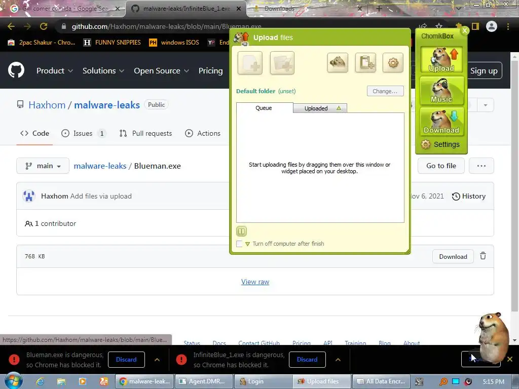
Task: Open Windows Media Player taskbar icon
Action: click(x=83, y=381)
